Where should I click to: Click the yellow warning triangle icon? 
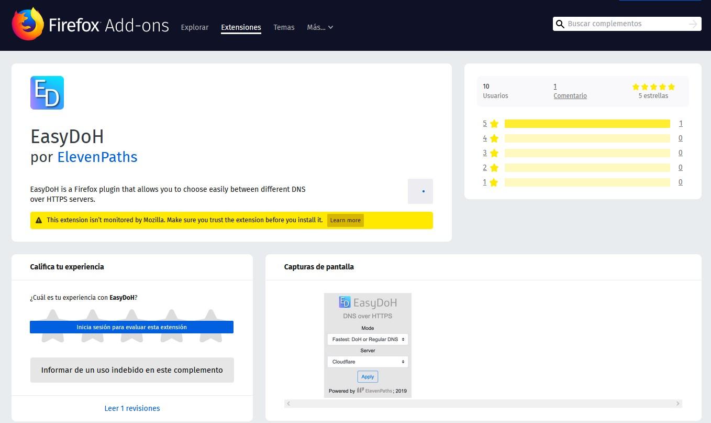39,220
